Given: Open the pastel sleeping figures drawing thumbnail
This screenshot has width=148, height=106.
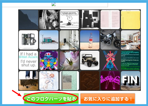Looking at the screenshot, I should pos(49,81).
